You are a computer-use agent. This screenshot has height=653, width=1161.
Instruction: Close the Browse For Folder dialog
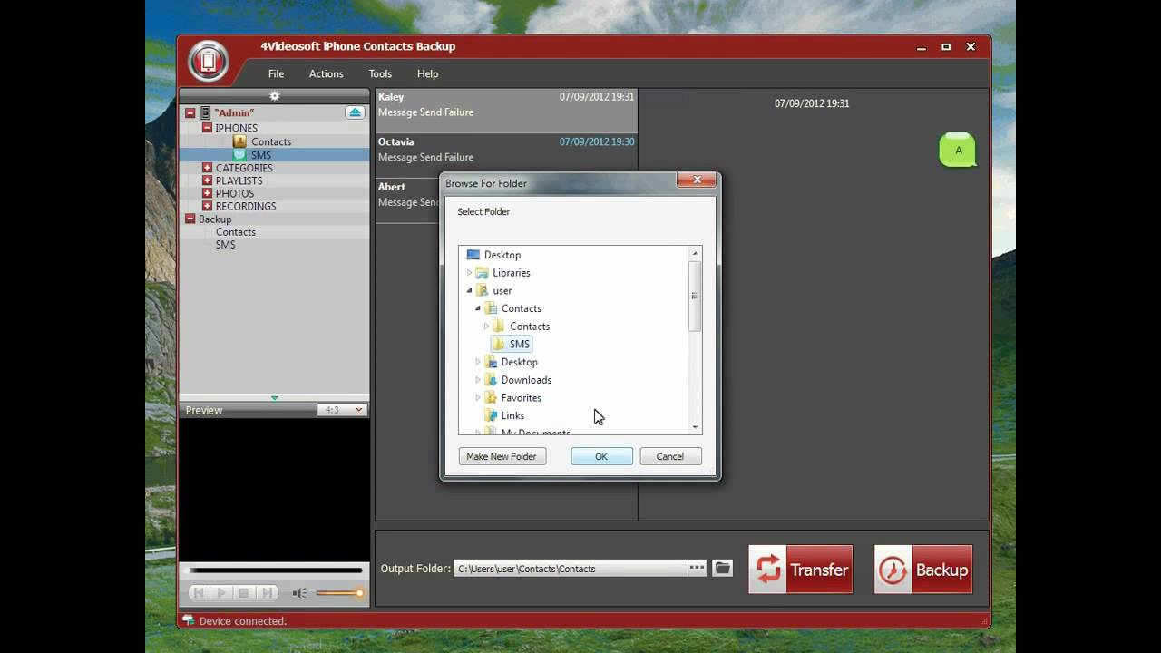click(x=697, y=180)
